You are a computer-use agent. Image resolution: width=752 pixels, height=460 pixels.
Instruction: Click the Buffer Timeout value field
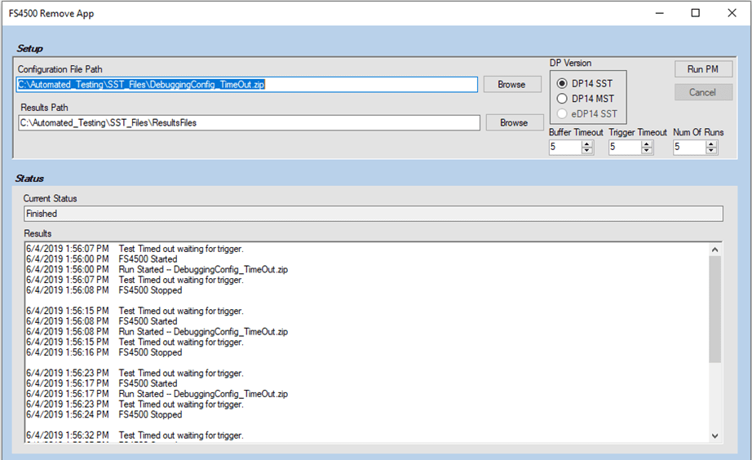565,148
